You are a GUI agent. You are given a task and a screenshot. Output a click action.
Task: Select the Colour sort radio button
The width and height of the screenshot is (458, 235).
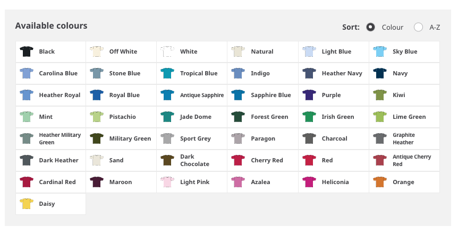point(371,27)
